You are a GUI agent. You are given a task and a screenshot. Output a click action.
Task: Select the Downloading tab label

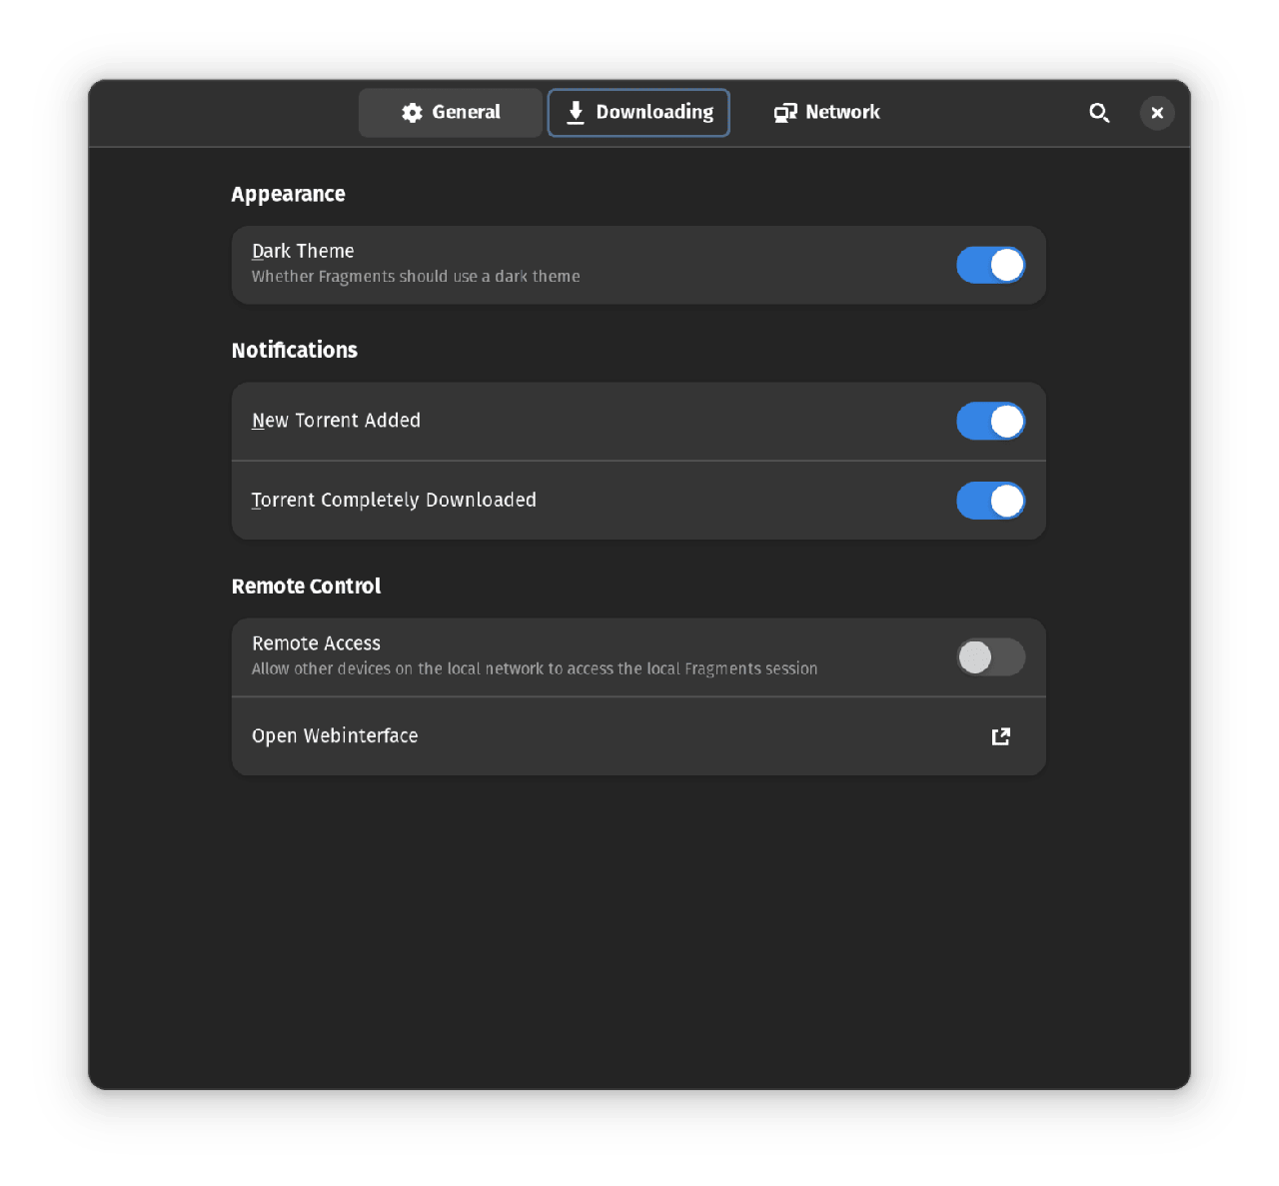point(654,112)
